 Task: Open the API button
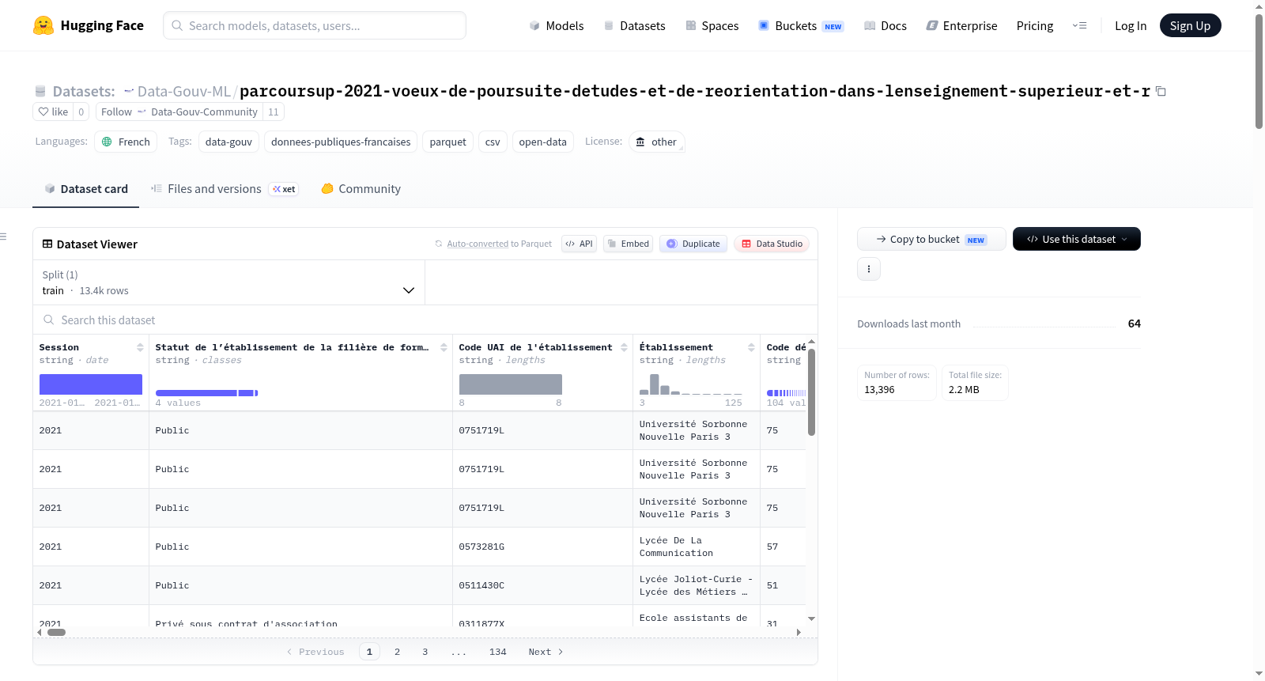(579, 244)
